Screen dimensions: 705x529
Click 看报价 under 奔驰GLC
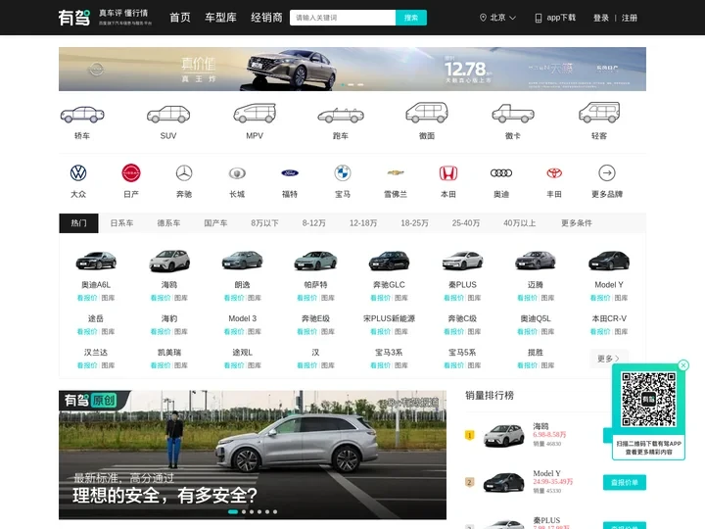point(380,298)
